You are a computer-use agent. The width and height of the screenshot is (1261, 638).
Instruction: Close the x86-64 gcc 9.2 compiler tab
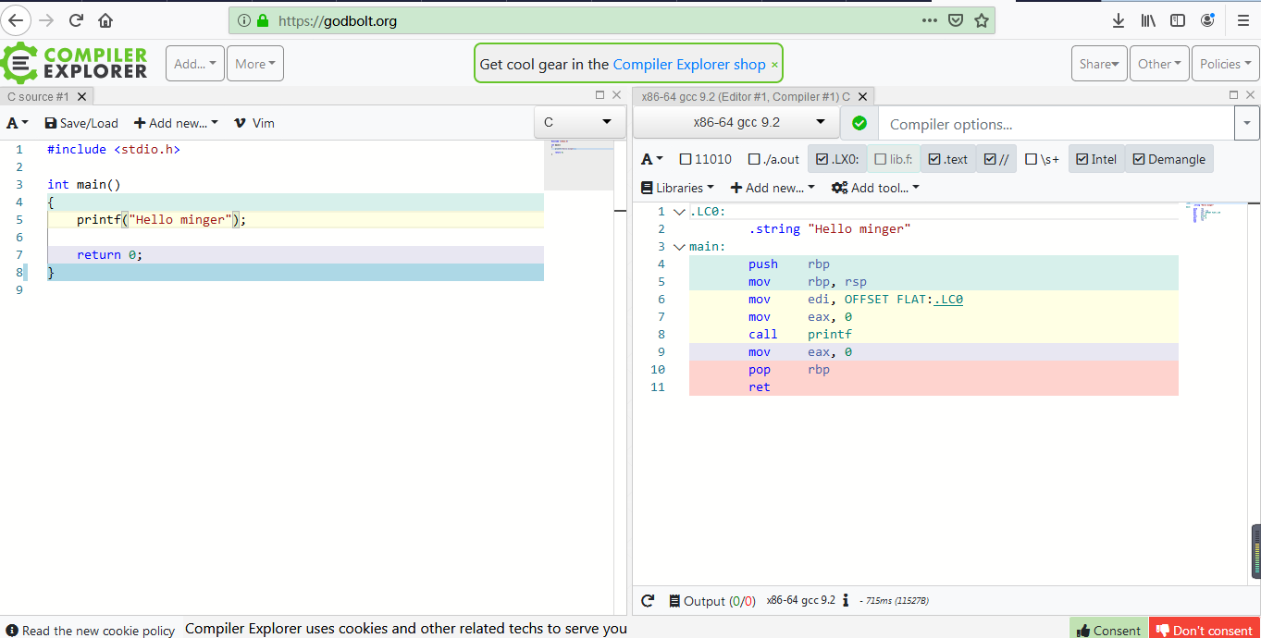click(863, 96)
